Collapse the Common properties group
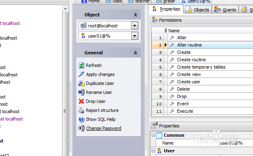 pyautogui.click(x=153, y=135)
